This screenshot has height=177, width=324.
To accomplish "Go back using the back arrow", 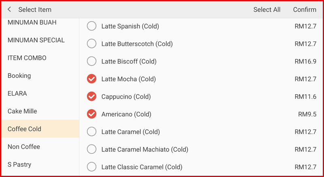I will point(9,10).
